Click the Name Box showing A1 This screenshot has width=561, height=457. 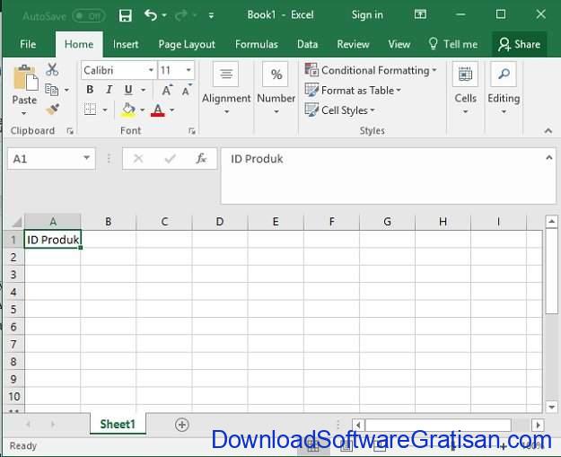pyautogui.click(x=46, y=159)
